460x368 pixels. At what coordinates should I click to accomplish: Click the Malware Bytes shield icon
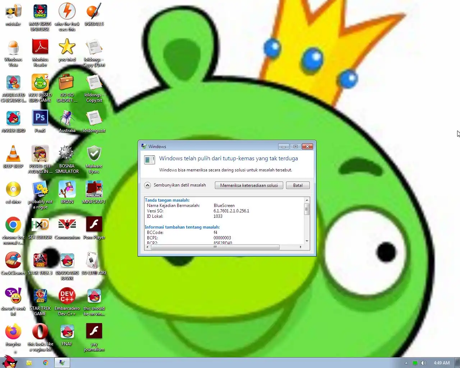[94, 159]
